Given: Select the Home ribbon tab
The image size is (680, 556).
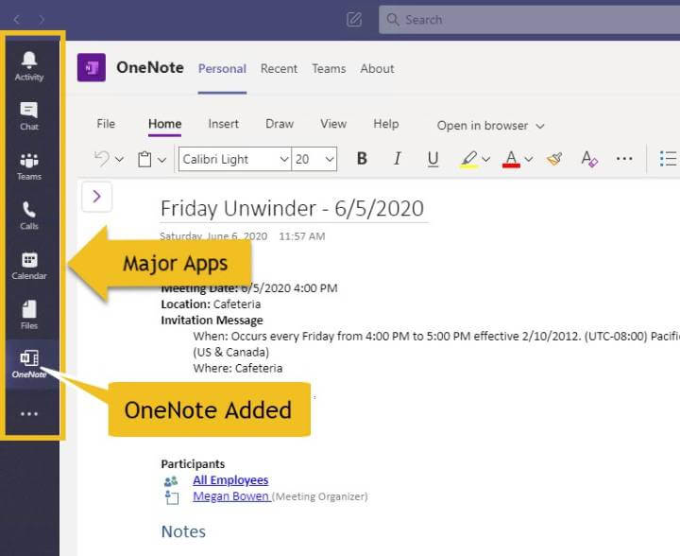Looking at the screenshot, I should [x=164, y=124].
